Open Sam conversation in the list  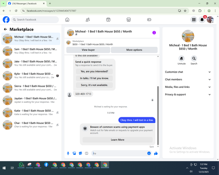(x=31, y=51)
